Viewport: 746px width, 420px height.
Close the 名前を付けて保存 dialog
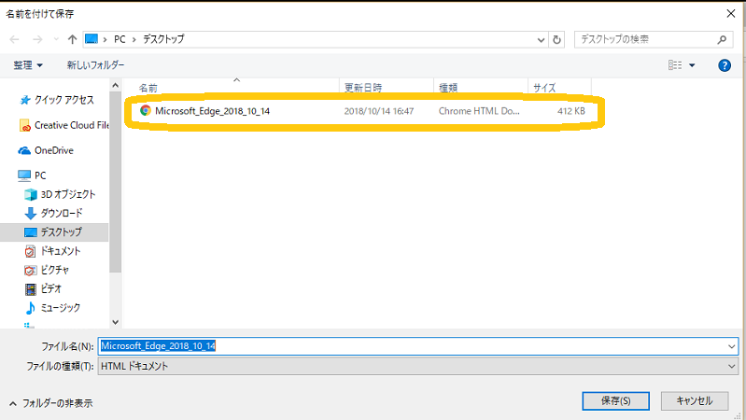click(731, 14)
